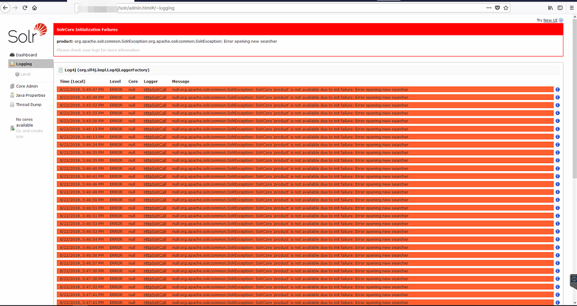This screenshot has height=306, width=577.
Task: Click Please check your logs text
Action: pos(98,50)
